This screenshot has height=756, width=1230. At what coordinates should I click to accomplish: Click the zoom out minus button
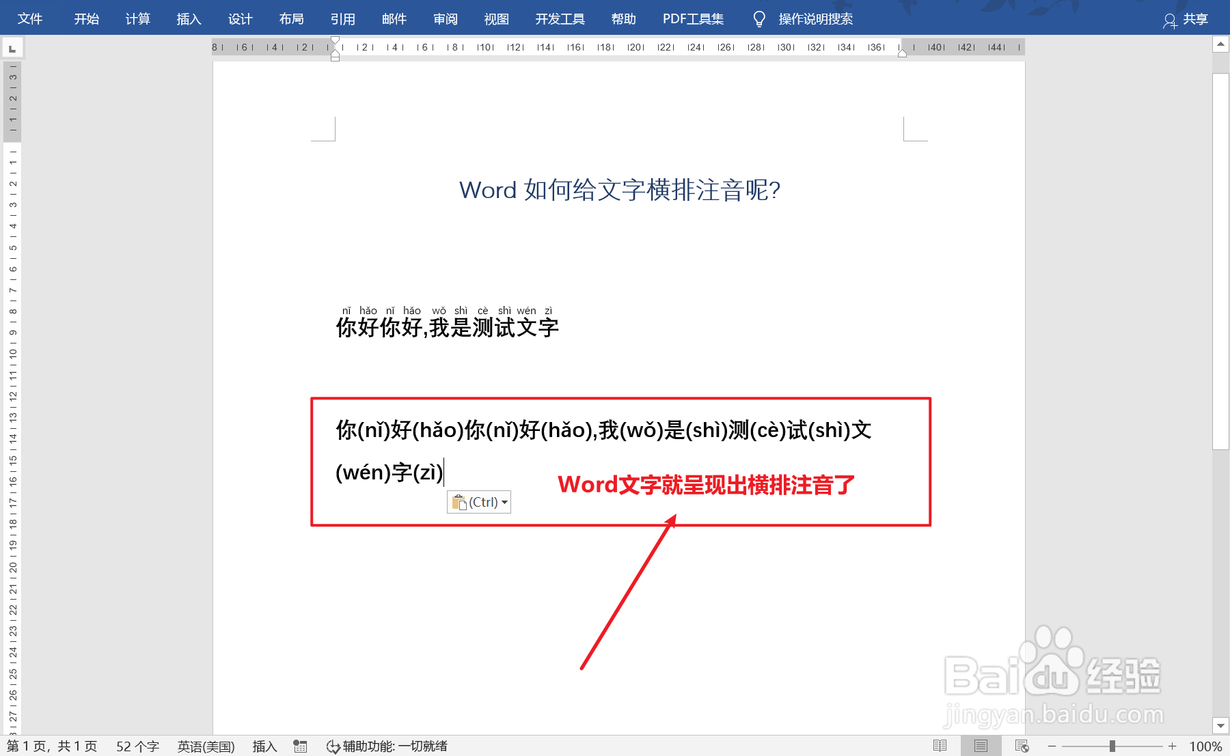1052,746
